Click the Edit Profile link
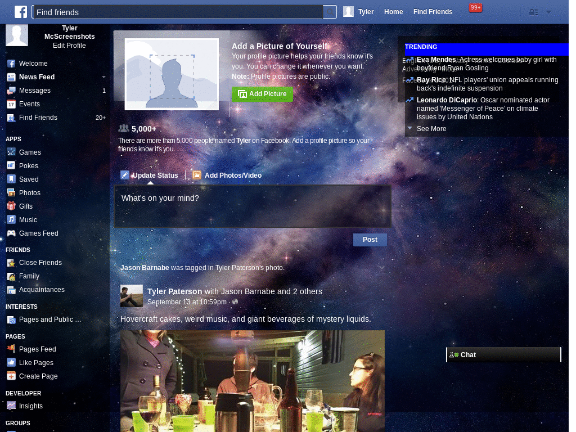The image size is (576, 432). click(69, 46)
